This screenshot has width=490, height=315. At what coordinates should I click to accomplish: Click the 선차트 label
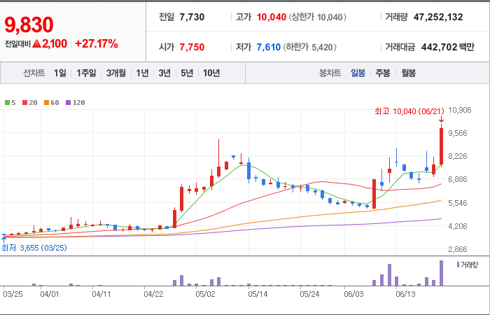tap(34, 73)
